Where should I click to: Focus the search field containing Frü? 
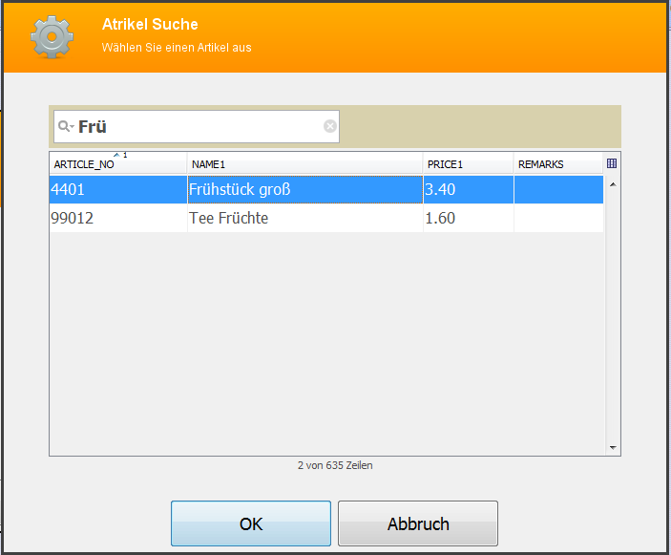pyautogui.click(x=197, y=126)
